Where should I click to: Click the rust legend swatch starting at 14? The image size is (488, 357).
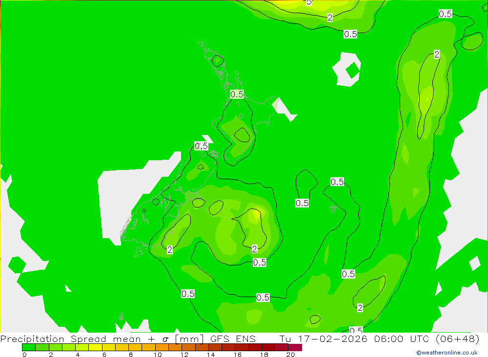tap(215, 347)
